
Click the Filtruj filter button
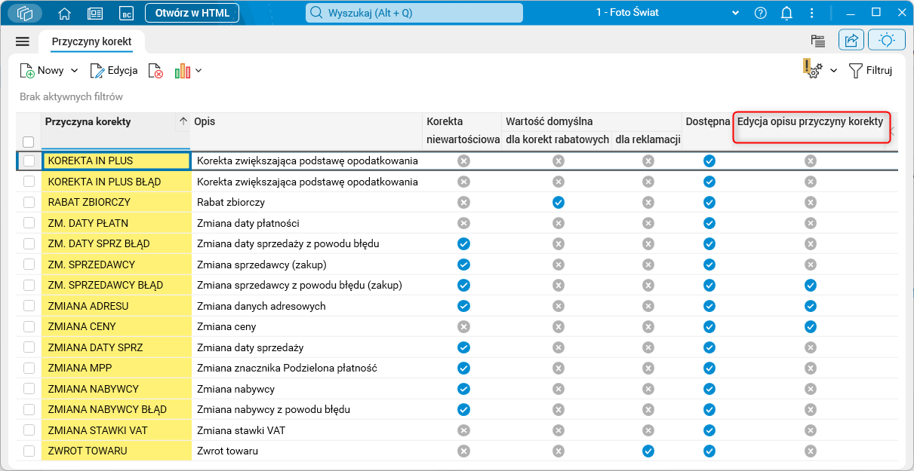(x=870, y=71)
